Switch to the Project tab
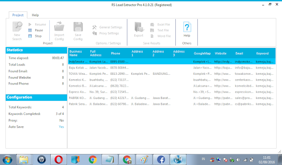The width and height of the screenshot is (282, 165). pos(18,15)
